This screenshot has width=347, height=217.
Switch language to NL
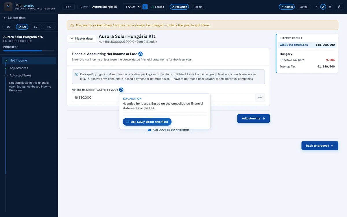click(x=49, y=27)
